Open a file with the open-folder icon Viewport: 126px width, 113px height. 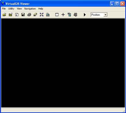tap(4, 15)
